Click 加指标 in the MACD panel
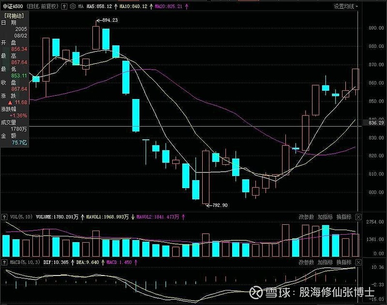The width and height of the screenshot is (387, 305). [x=325, y=262]
